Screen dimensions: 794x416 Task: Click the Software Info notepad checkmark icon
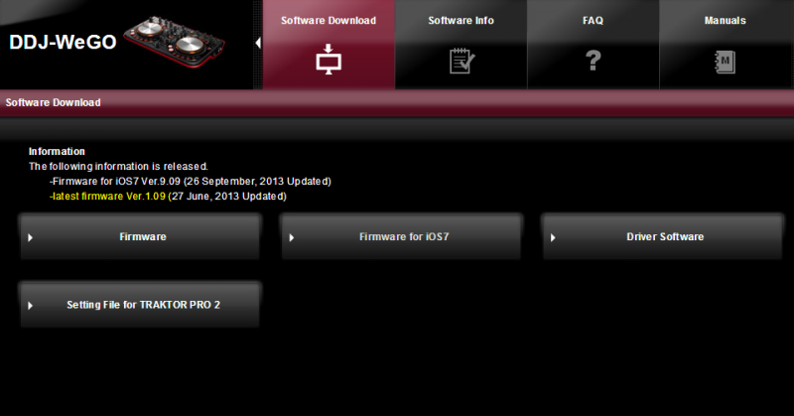coord(462,61)
